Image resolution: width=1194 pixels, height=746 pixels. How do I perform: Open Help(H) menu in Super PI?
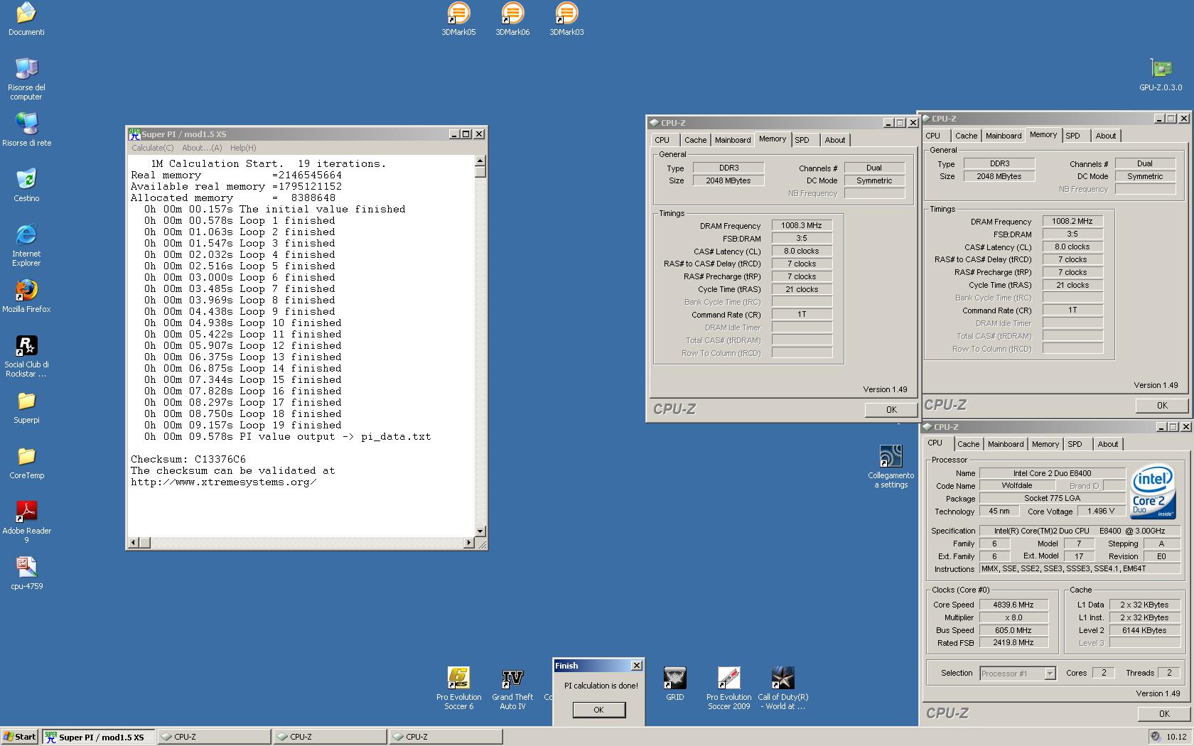coord(243,148)
